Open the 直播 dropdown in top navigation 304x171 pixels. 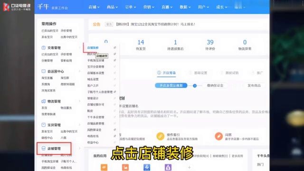167,7
